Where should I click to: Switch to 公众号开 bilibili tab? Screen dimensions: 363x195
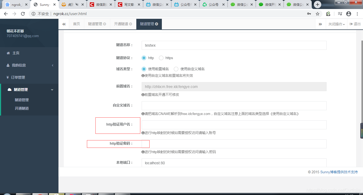click(185, 5)
